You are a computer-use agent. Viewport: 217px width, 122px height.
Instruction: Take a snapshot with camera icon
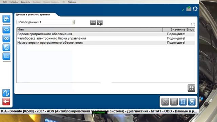click(191, 88)
